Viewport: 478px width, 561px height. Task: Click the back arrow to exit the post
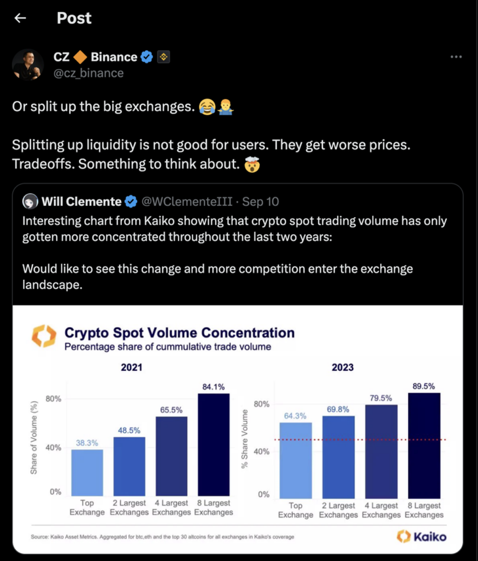(20, 18)
